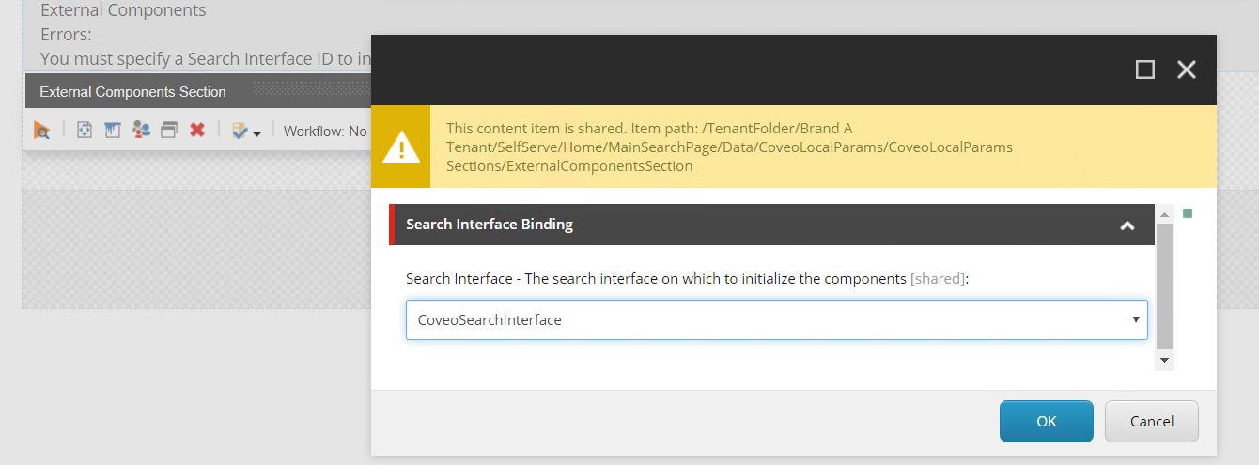The image size is (1259, 465).
Task: Click the orange arrow search icon in toolbar
Action: 41,131
